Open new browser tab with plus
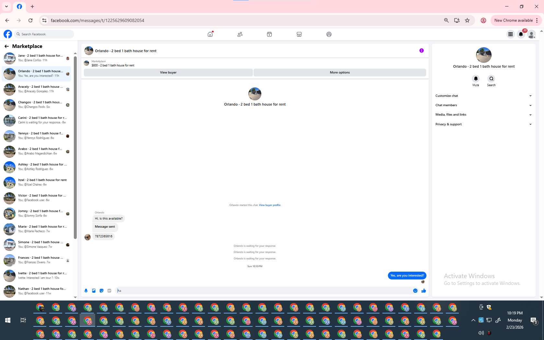This screenshot has height=340, width=544. pos(32,6)
